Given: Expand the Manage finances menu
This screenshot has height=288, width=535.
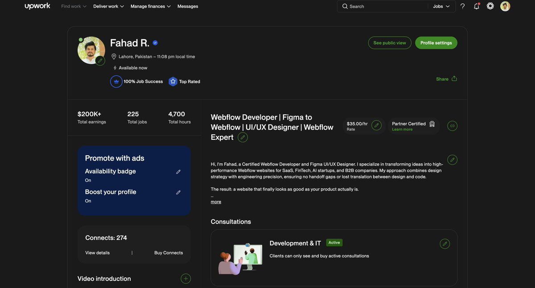Looking at the screenshot, I should (151, 6).
